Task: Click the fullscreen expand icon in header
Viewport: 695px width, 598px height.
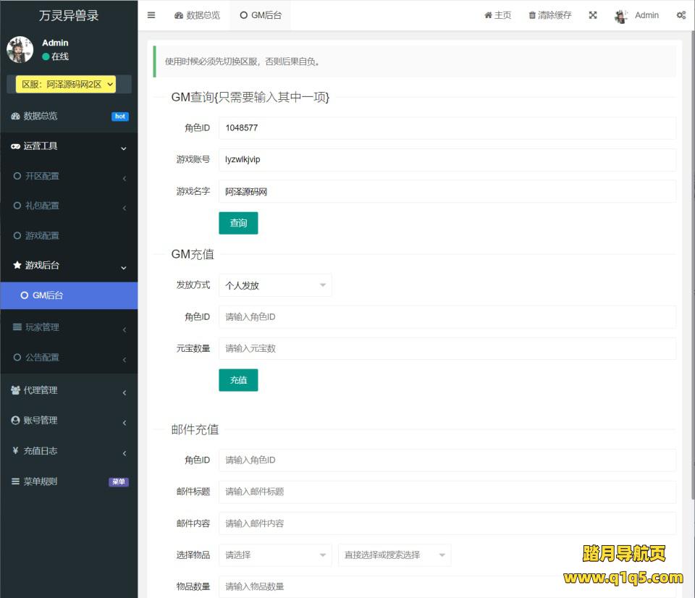Action: click(x=593, y=15)
